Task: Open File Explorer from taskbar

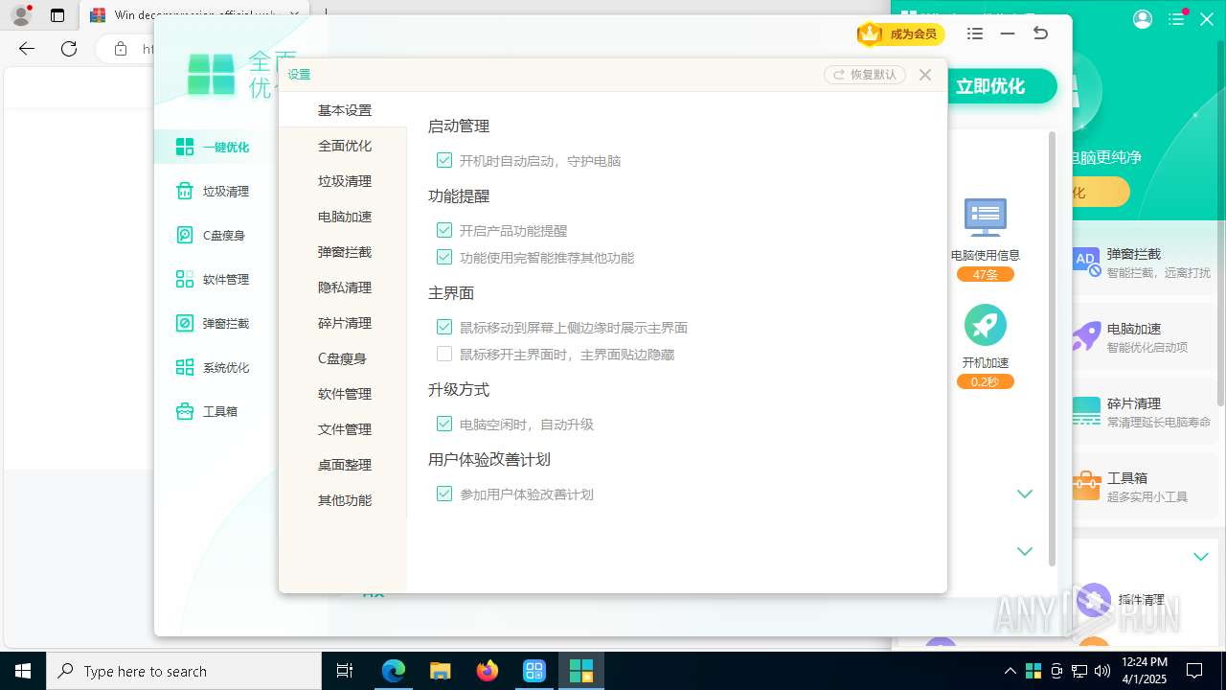Action: [441, 671]
